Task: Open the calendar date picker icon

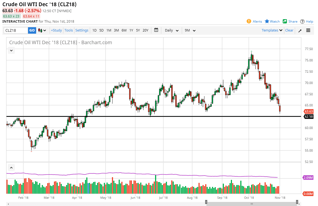Action: pyautogui.click(x=156, y=30)
